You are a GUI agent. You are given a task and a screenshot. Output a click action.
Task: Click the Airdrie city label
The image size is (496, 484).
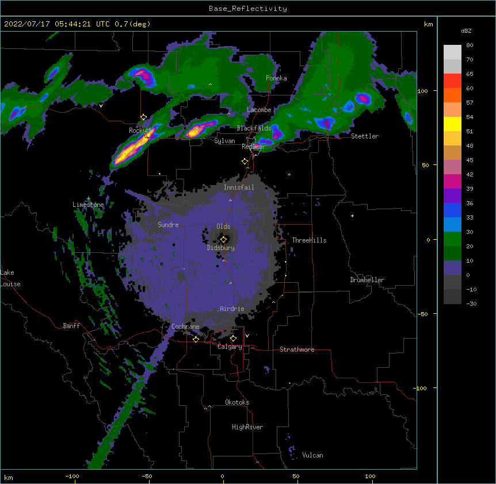coord(232,309)
